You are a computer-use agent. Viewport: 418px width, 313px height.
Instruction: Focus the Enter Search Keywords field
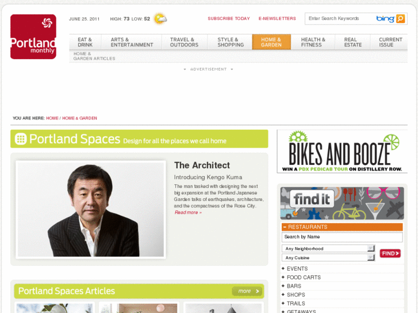tap(339, 18)
